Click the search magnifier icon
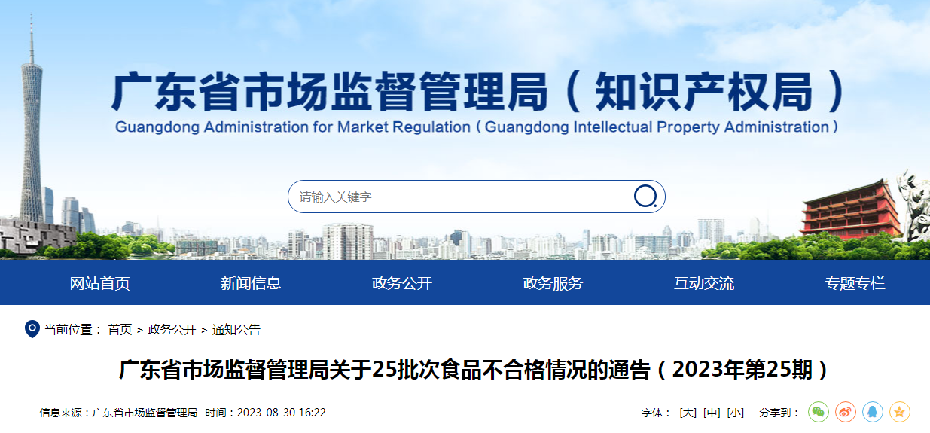 (645, 197)
